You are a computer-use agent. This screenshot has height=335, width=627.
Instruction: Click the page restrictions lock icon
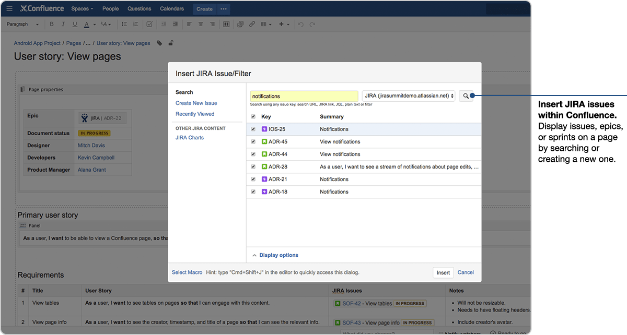point(171,43)
